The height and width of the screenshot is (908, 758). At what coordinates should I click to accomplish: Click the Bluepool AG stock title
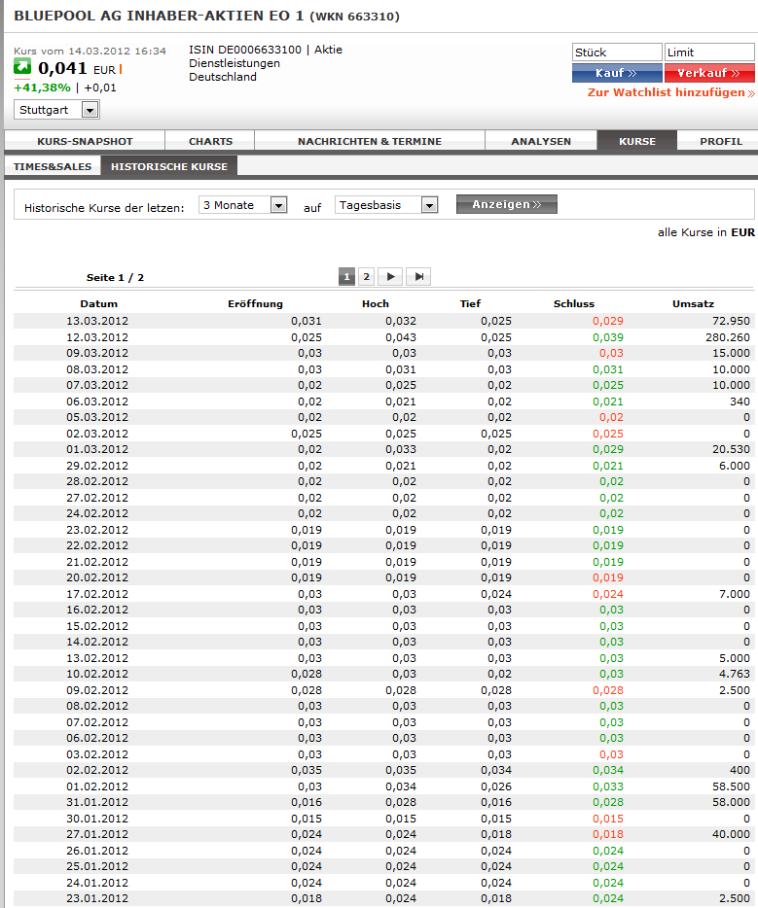point(206,16)
